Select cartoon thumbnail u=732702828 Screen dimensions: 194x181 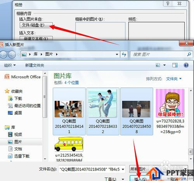pyautogui.click(x=170, y=111)
